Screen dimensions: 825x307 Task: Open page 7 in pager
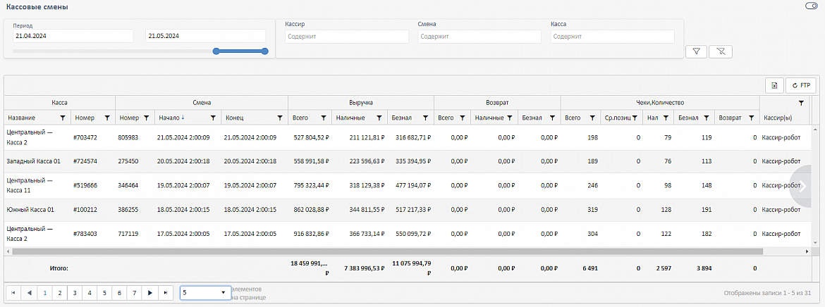pos(135,293)
